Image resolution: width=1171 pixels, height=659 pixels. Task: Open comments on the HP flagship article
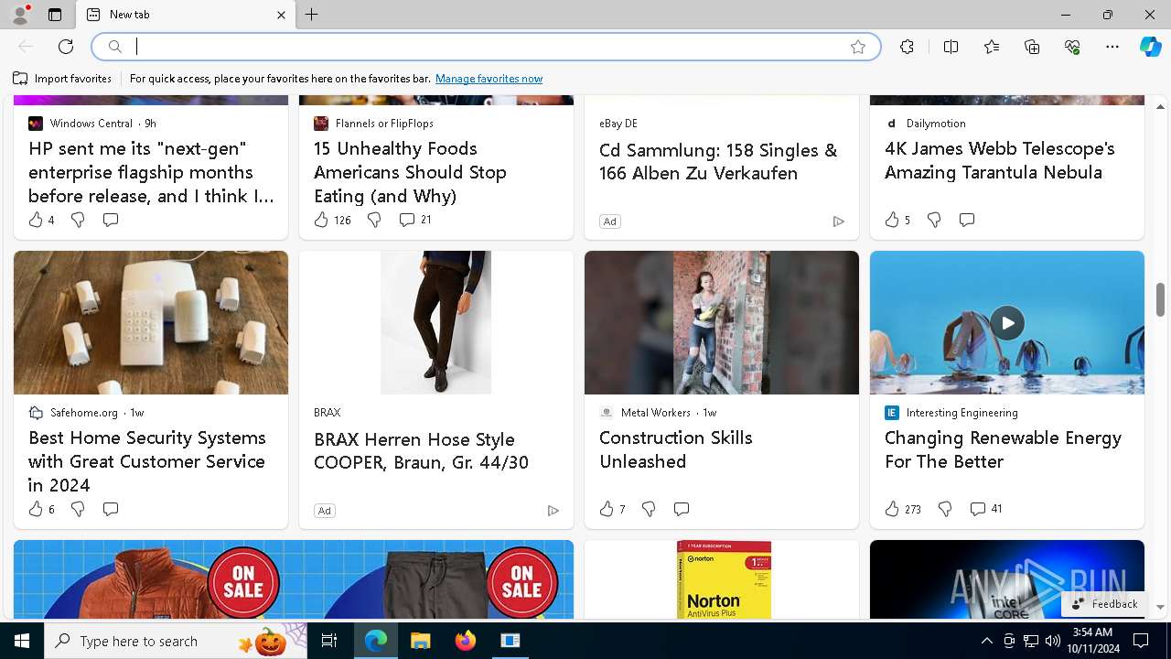(111, 220)
